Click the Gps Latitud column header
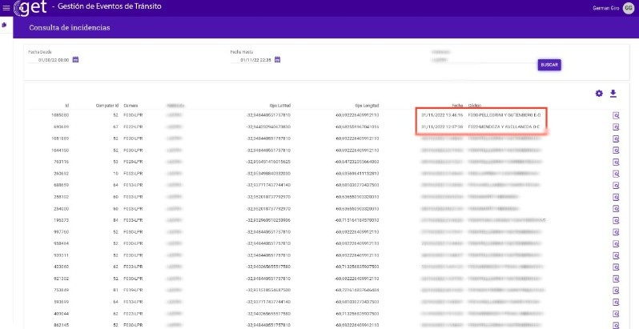The image size is (639, 329). click(x=279, y=105)
